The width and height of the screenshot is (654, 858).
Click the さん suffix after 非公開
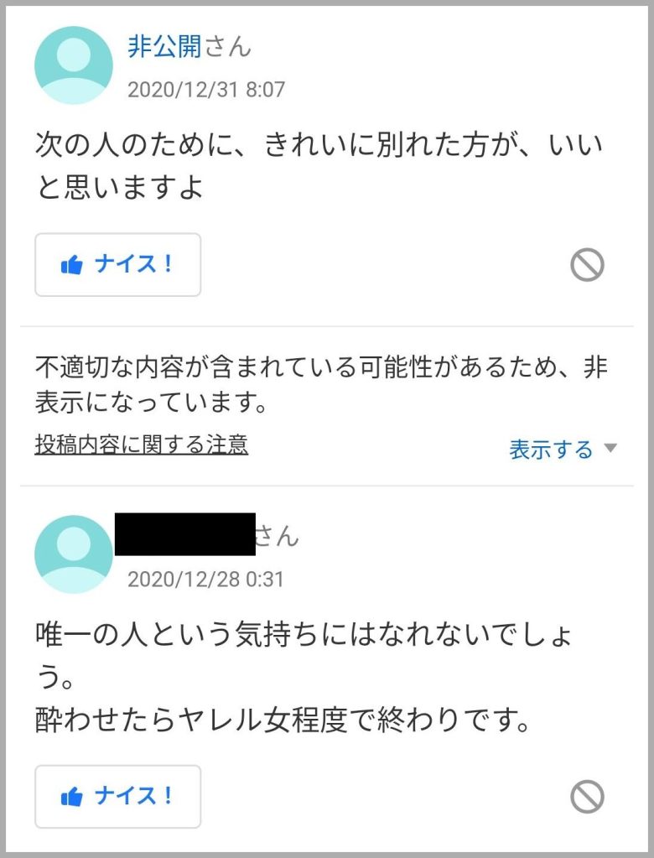pyautogui.click(x=227, y=47)
